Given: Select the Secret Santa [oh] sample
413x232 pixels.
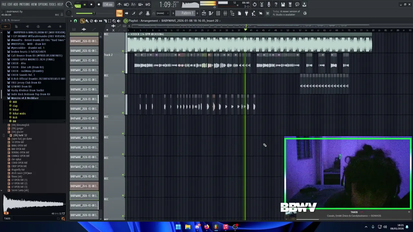Looking at the screenshot, I should point(20,190).
